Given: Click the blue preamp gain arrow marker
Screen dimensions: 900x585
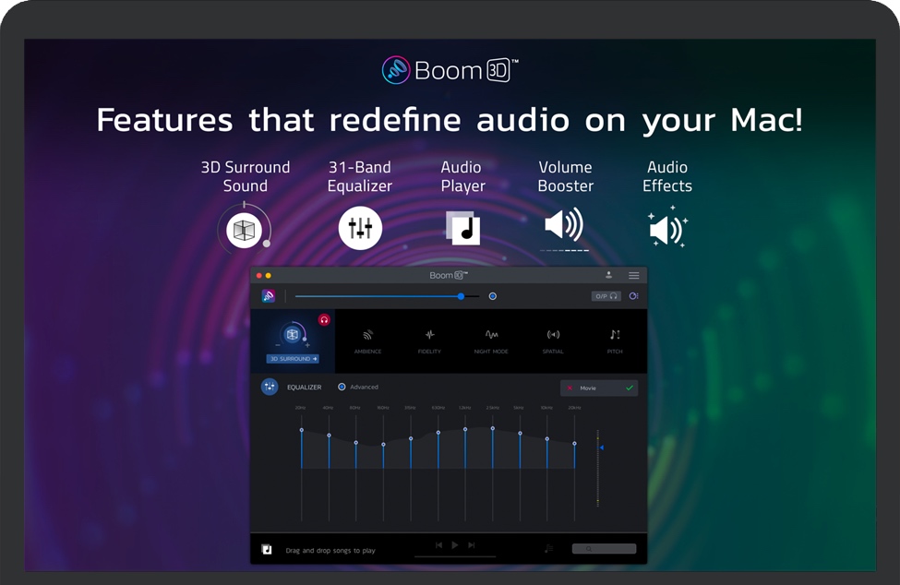Looking at the screenshot, I should pos(602,448).
